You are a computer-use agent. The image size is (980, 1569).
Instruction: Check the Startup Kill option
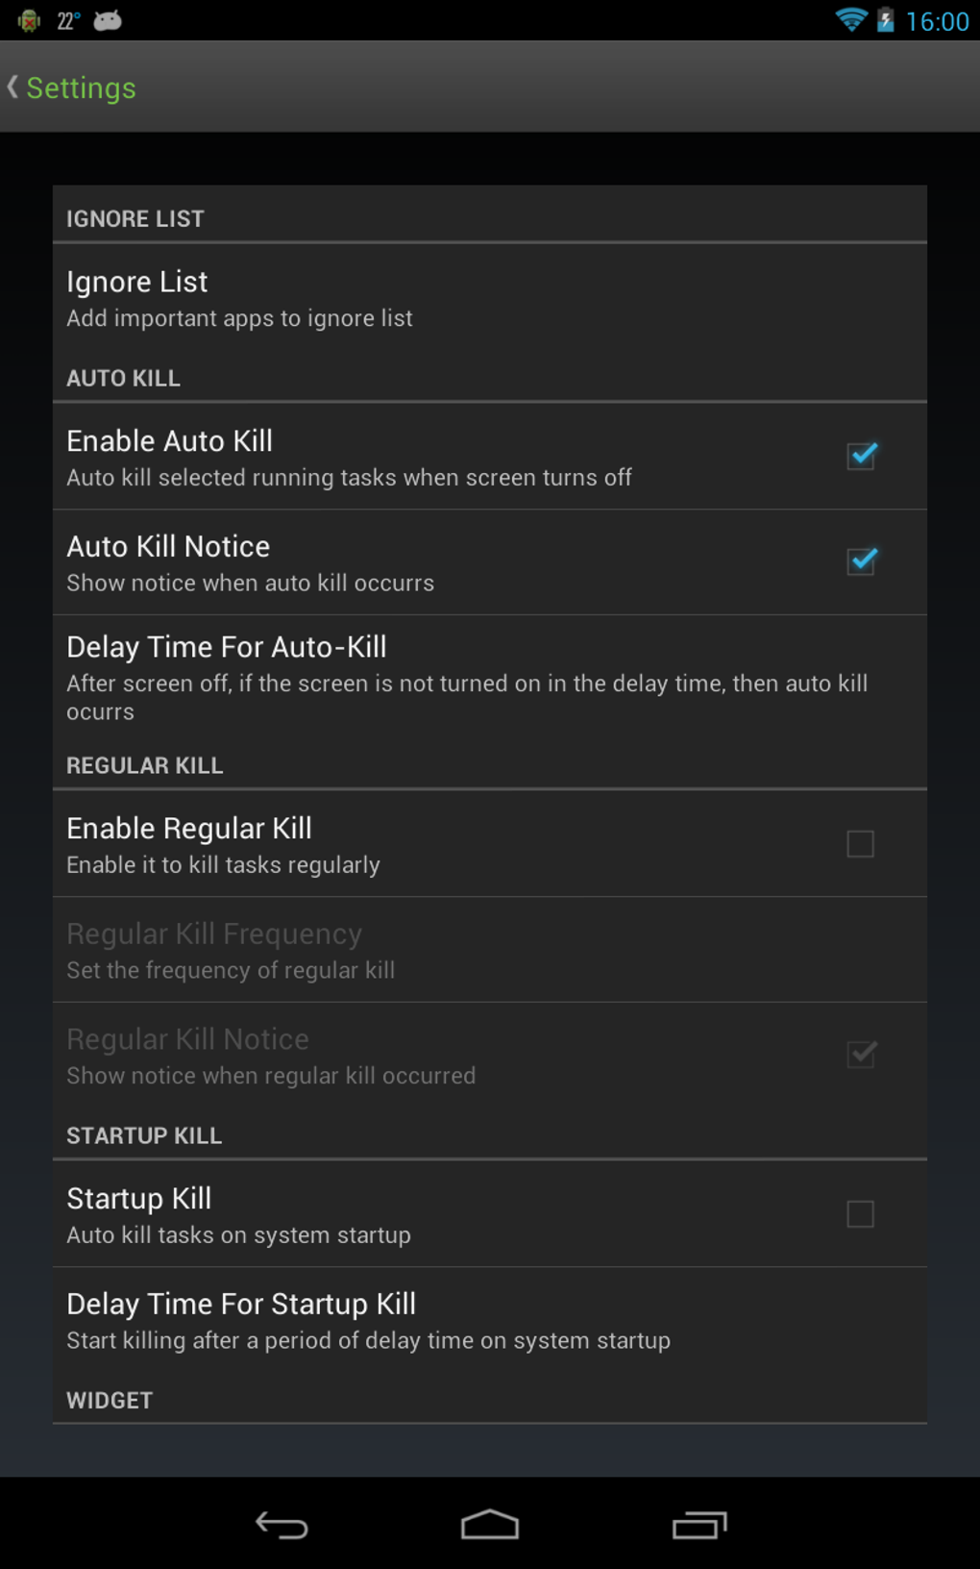[x=862, y=1214]
